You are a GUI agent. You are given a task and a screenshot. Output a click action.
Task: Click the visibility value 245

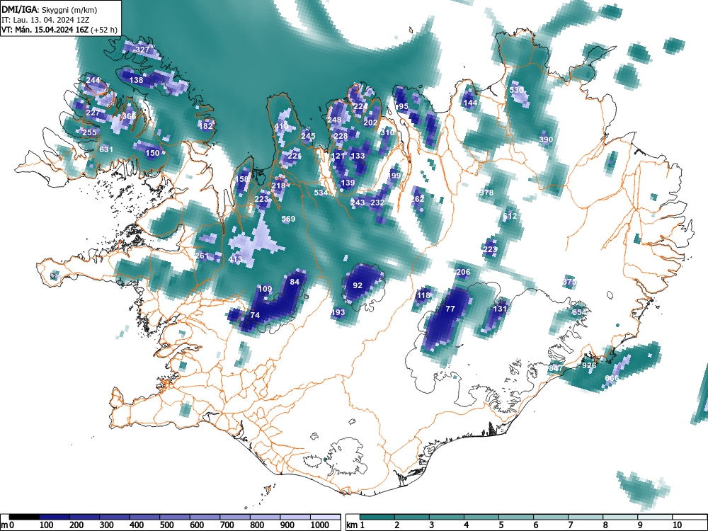[x=308, y=136]
